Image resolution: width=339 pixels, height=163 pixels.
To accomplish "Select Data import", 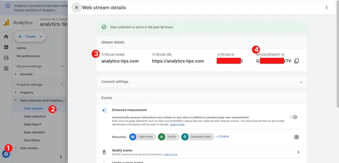I will (x=32, y=124).
